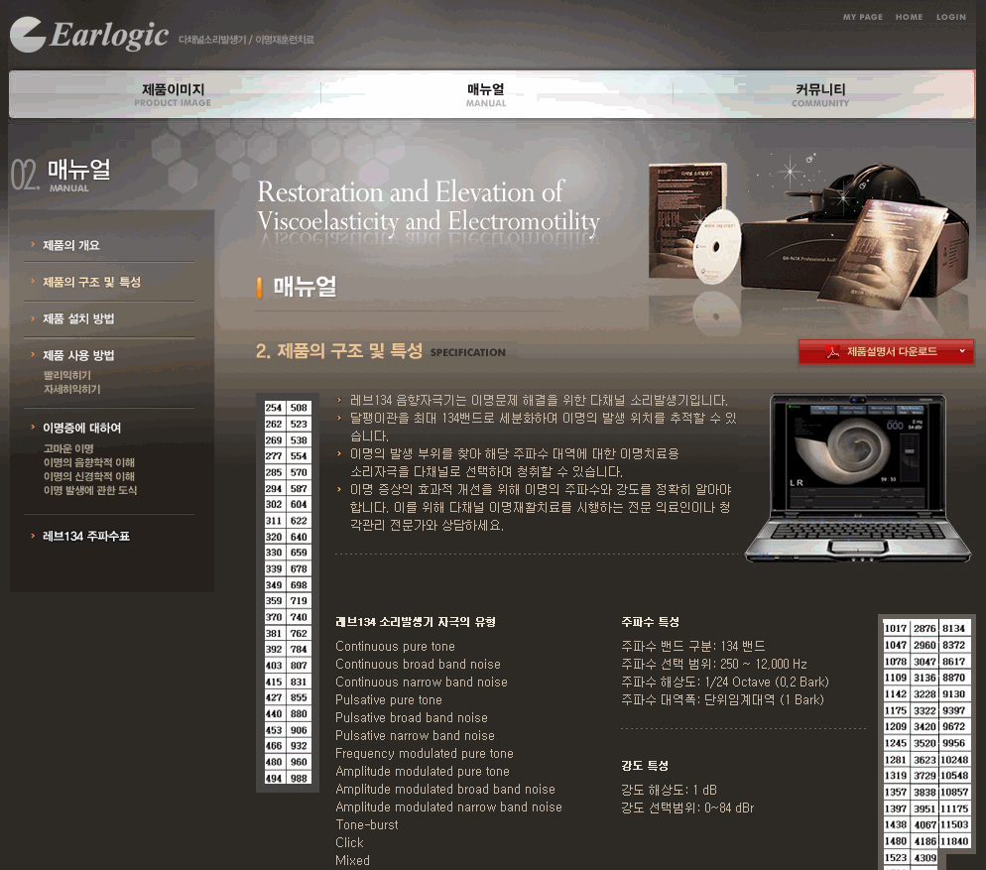The image size is (986, 870).
Task: Select 제품 사용 방법 in sidebar
Action: pos(78,355)
